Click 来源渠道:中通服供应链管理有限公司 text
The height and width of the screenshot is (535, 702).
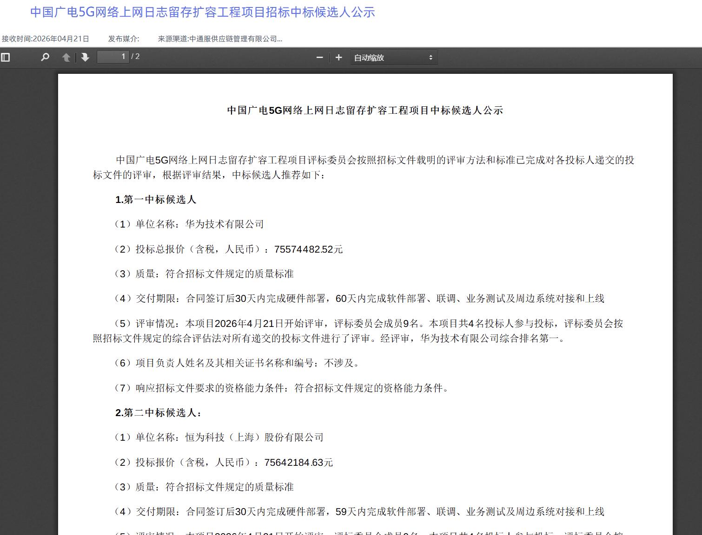220,39
